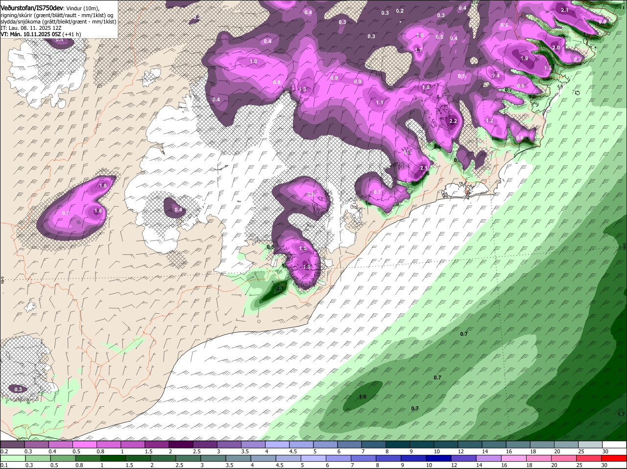Click the bright pink 0.5 swatch in the upper legend row
This screenshot has height=469, width=627.
tap(85, 445)
